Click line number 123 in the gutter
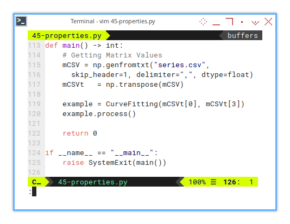 click(34, 143)
